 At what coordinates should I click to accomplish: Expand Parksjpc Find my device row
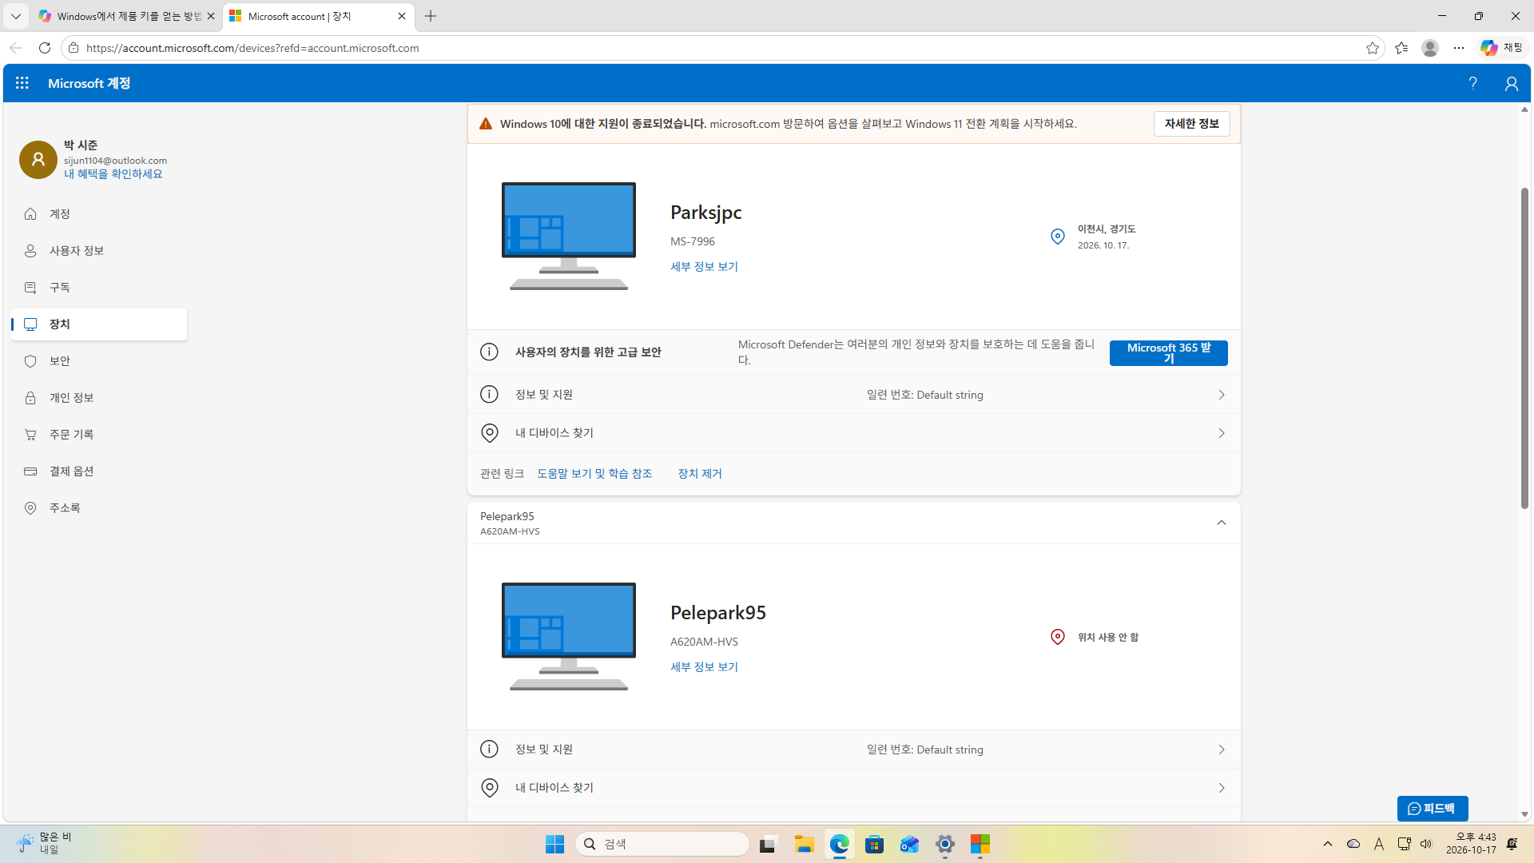click(x=853, y=433)
